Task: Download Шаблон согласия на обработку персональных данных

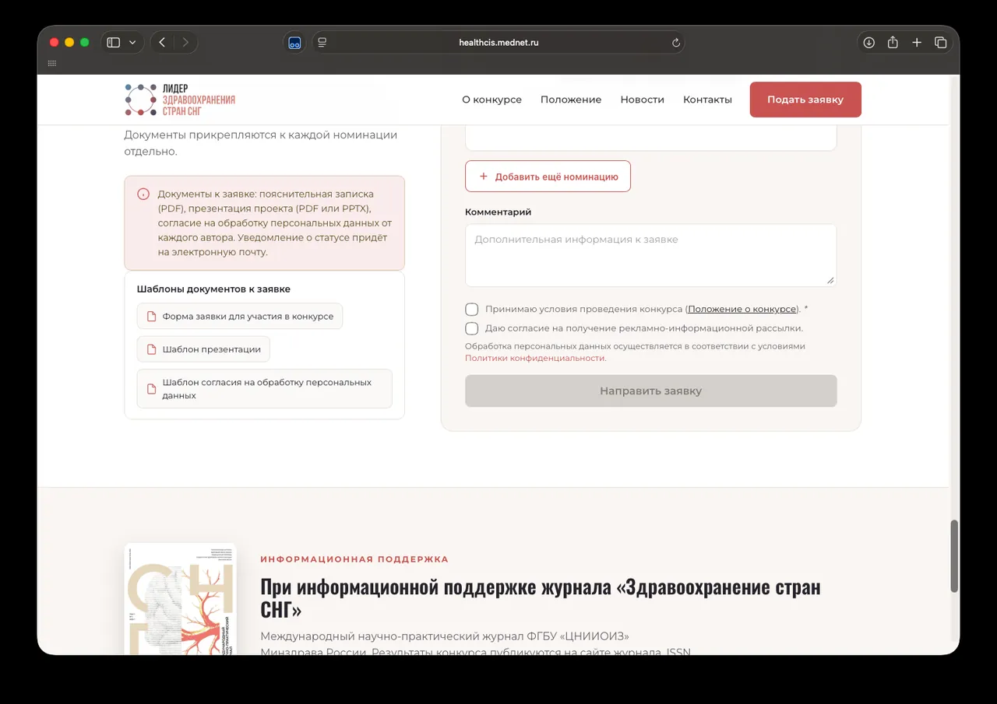Action: [264, 389]
